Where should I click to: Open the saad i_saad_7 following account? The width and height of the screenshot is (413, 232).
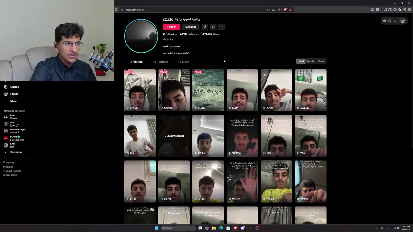click(x=11, y=124)
